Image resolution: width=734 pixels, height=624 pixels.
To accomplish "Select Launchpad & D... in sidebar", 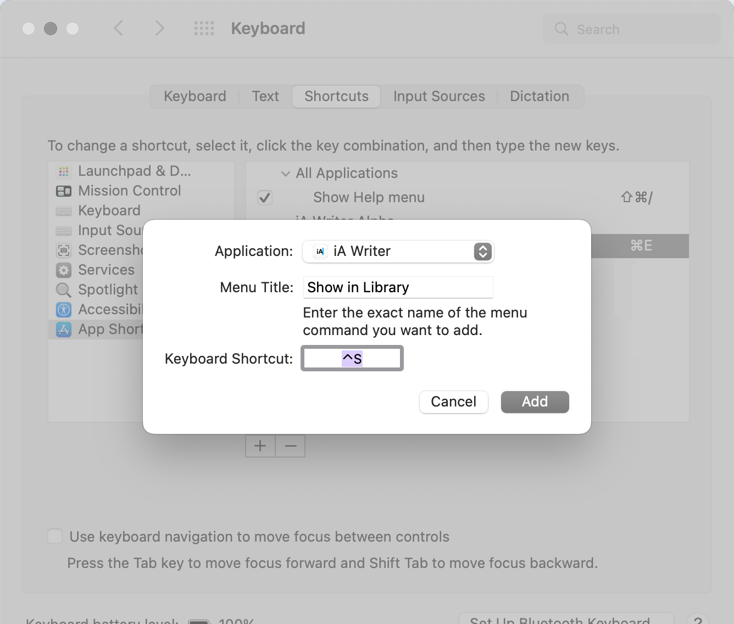I will (142, 171).
